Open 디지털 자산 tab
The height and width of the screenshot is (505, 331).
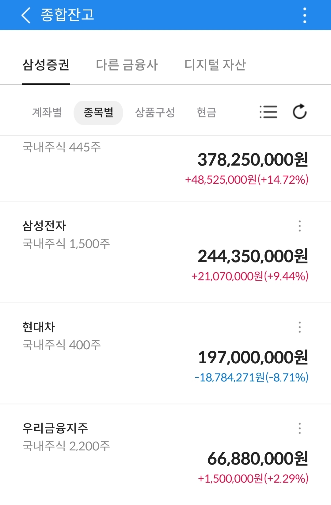tap(215, 65)
